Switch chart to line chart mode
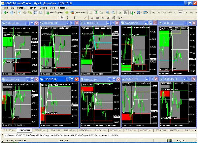The width and height of the screenshot is (198, 143). [102, 13]
